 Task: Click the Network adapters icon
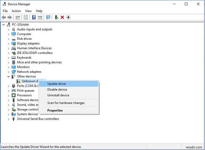(14, 72)
